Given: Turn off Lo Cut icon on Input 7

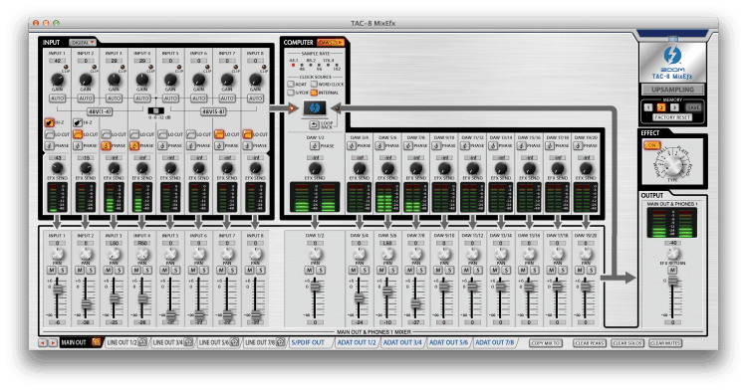Looking at the screenshot, I should [x=219, y=134].
